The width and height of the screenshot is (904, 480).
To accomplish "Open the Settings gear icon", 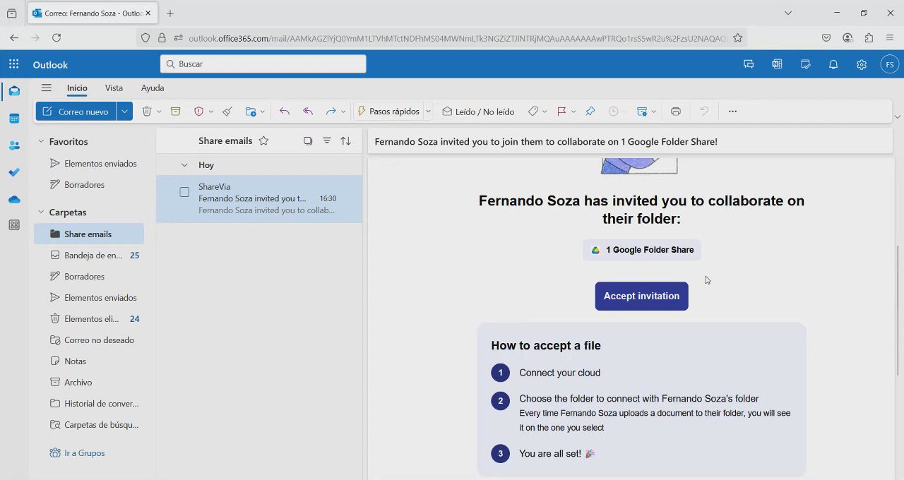I will (x=862, y=64).
